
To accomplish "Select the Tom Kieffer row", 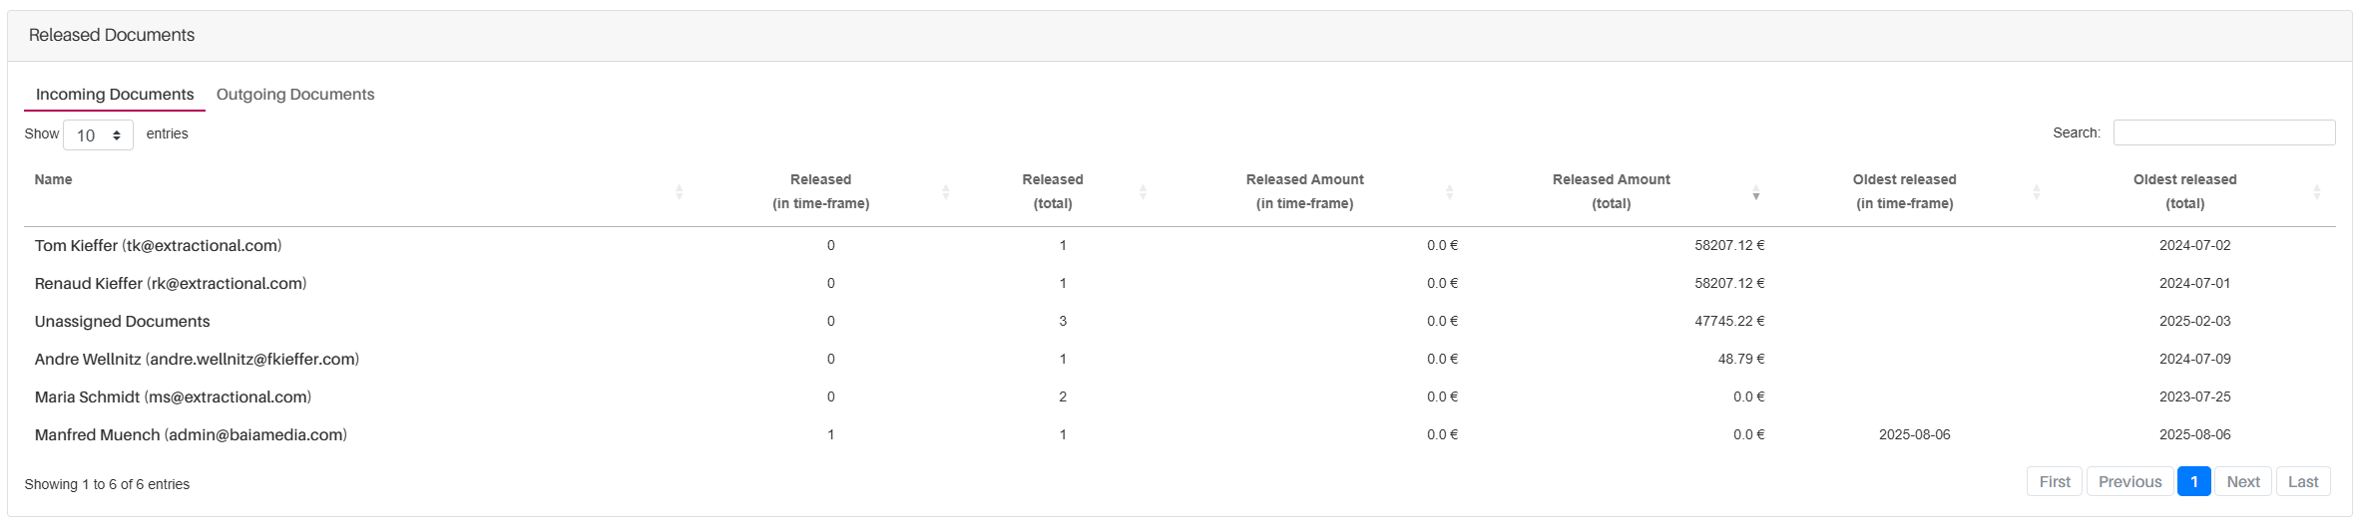I will coord(158,246).
